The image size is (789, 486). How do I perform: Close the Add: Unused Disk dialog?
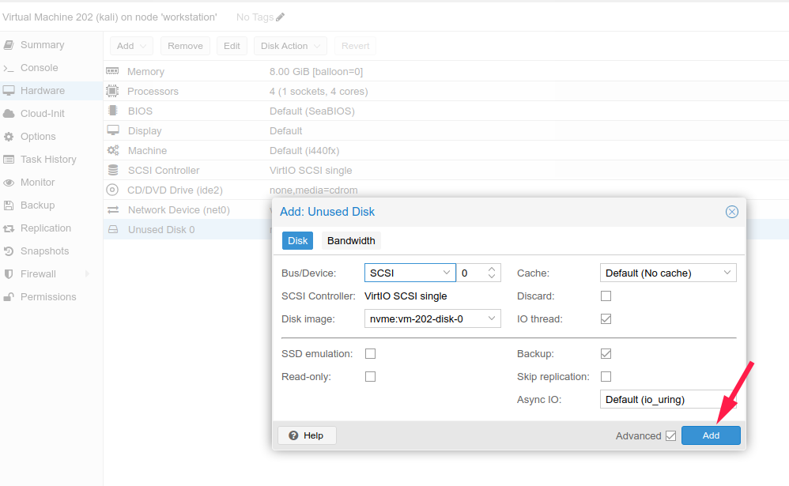[x=732, y=212]
